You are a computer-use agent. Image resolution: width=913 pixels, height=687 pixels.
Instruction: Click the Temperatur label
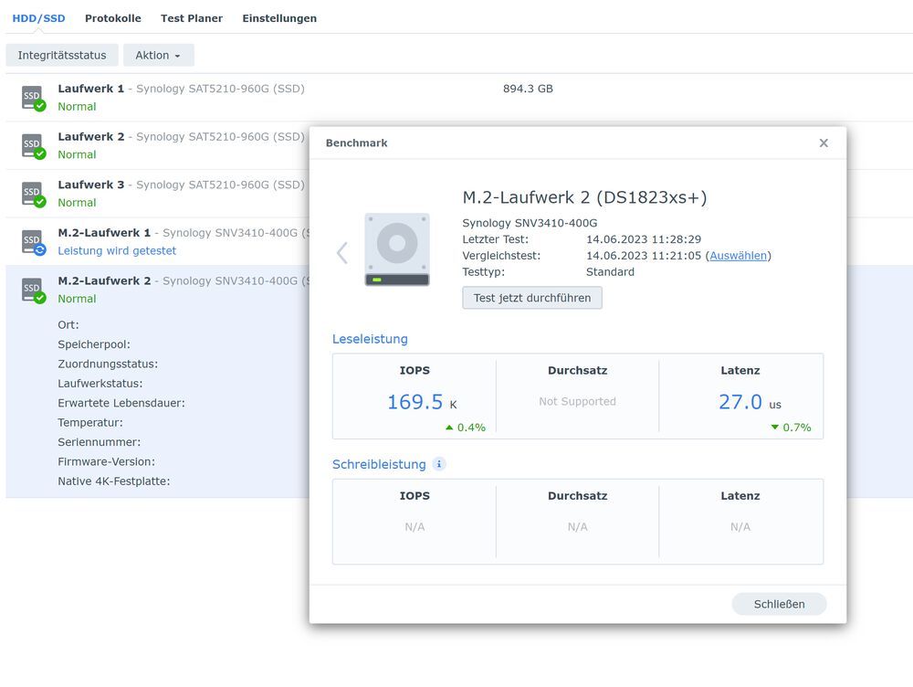pos(90,422)
